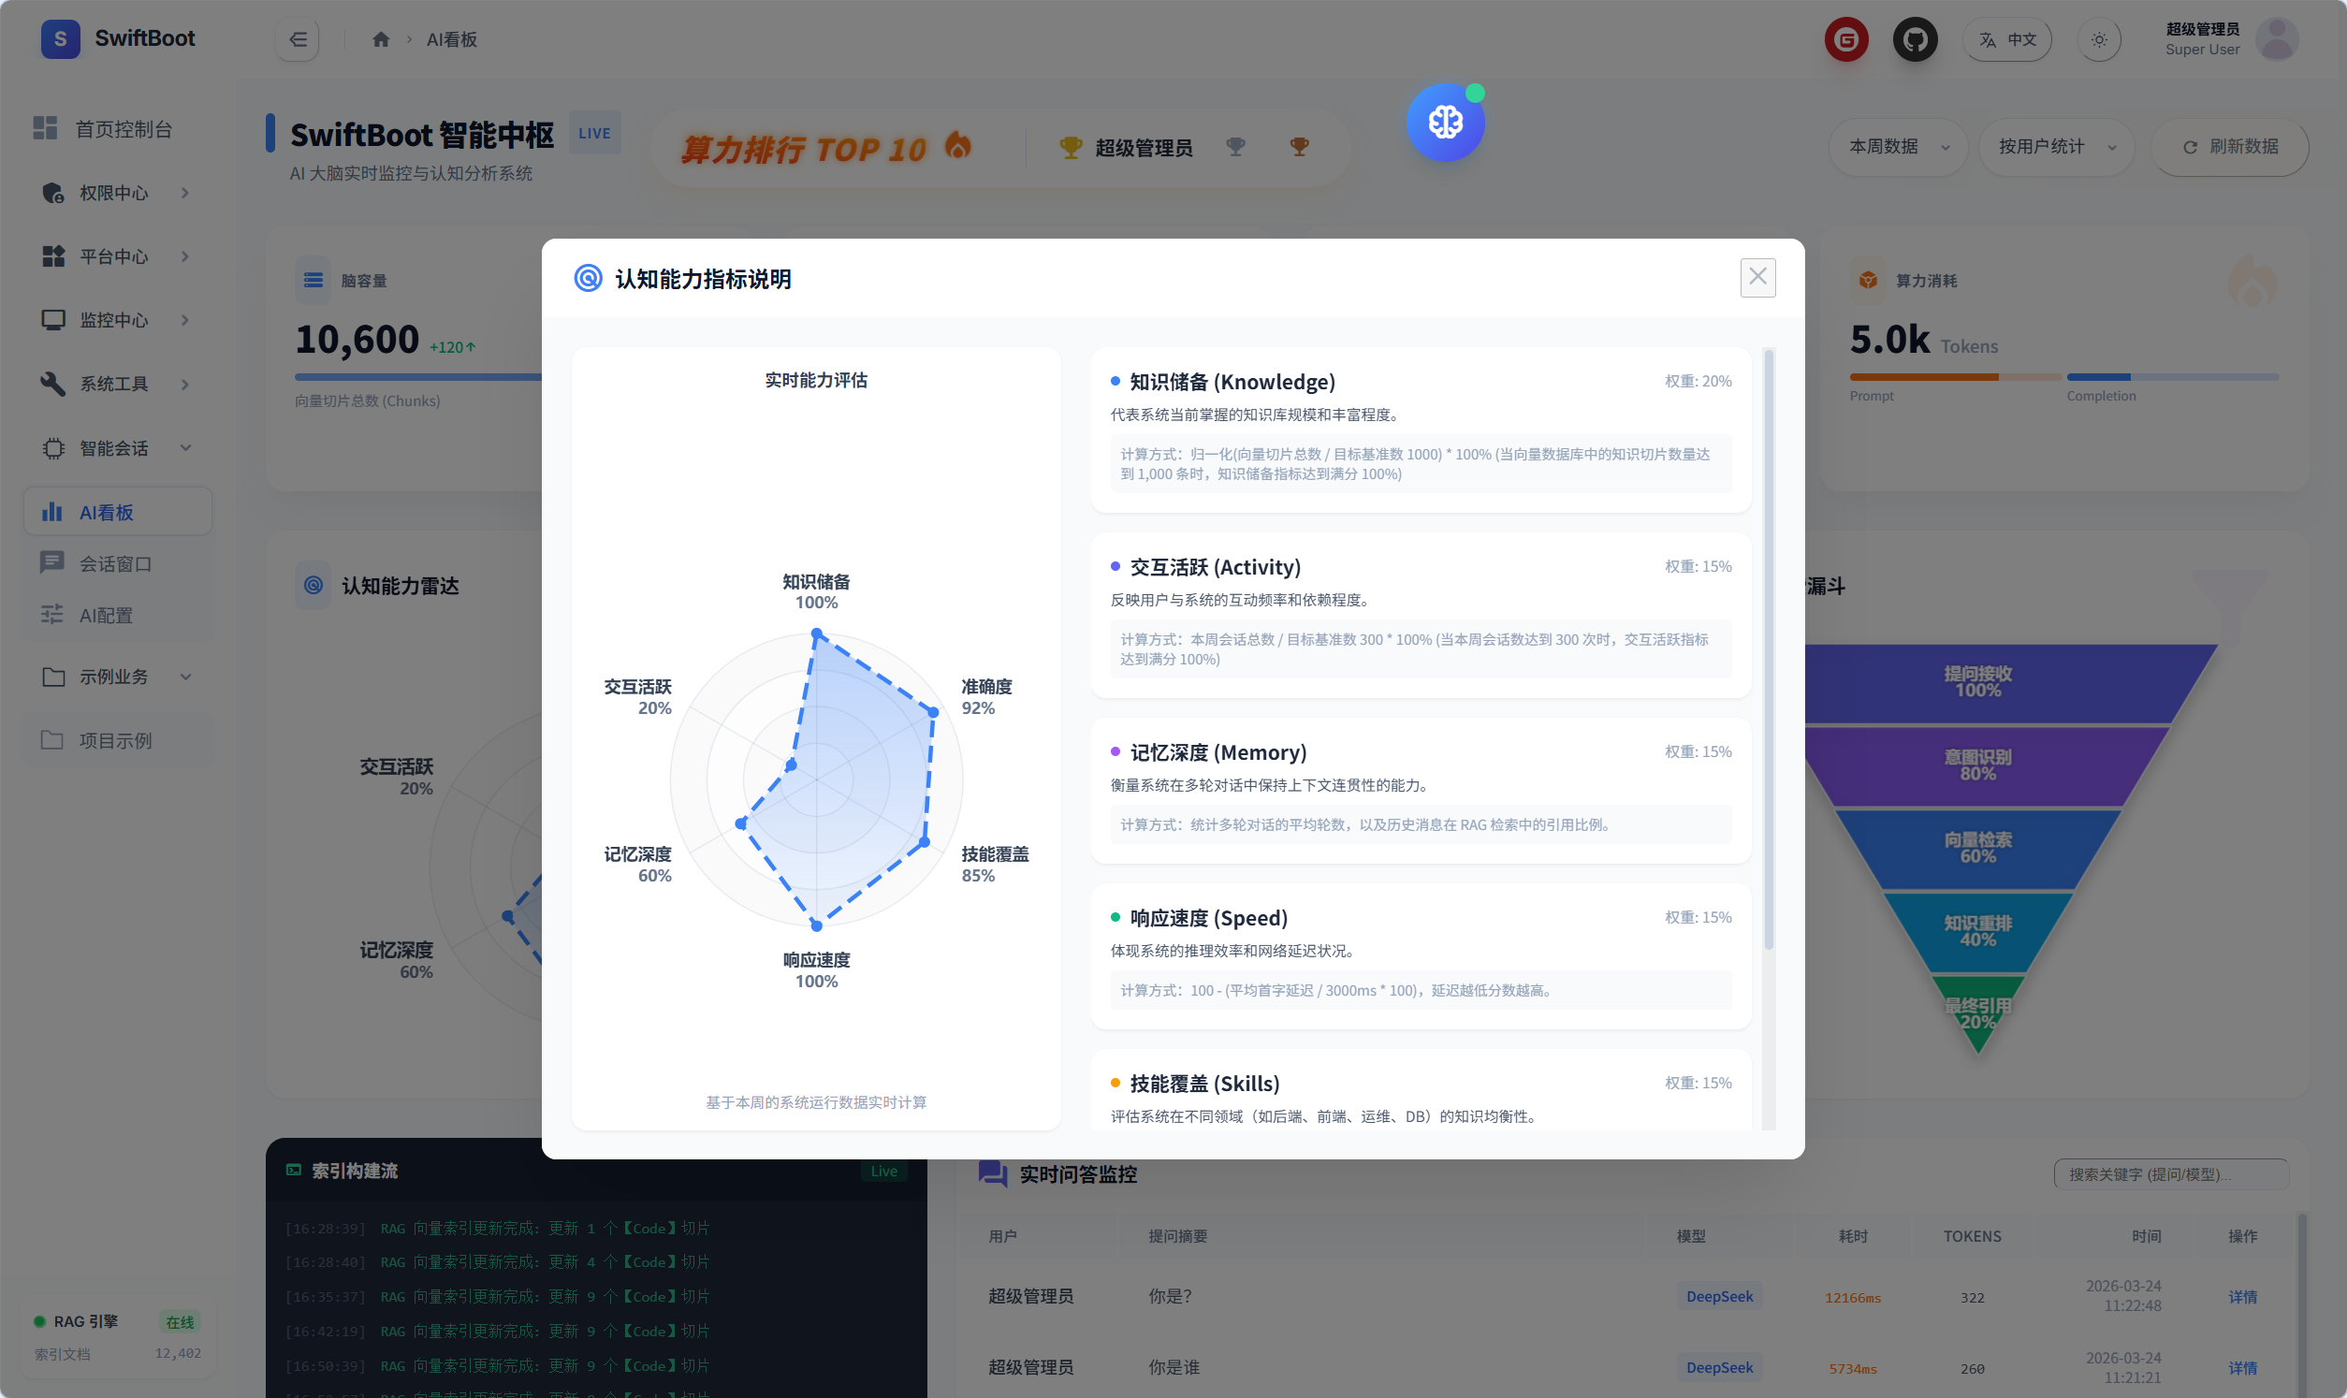This screenshot has height=1398, width=2347.
Task: Switch language with the 中文 button
Action: [2007, 39]
